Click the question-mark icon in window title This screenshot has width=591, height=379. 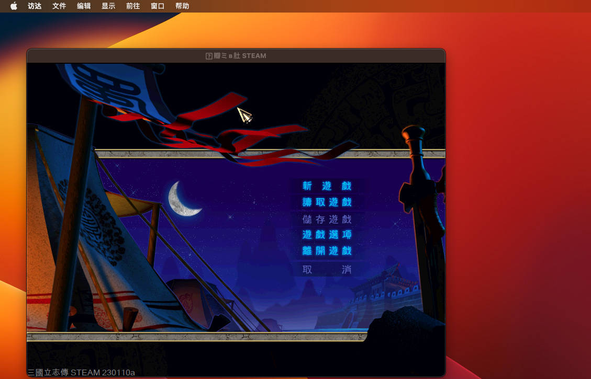point(209,56)
